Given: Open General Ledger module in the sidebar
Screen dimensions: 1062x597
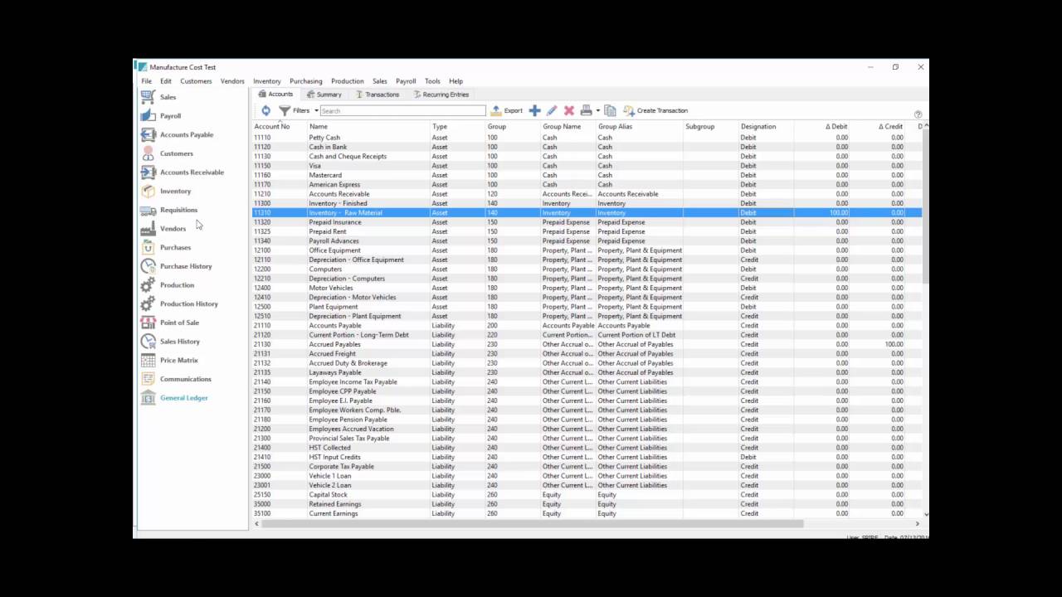Looking at the screenshot, I should (184, 398).
